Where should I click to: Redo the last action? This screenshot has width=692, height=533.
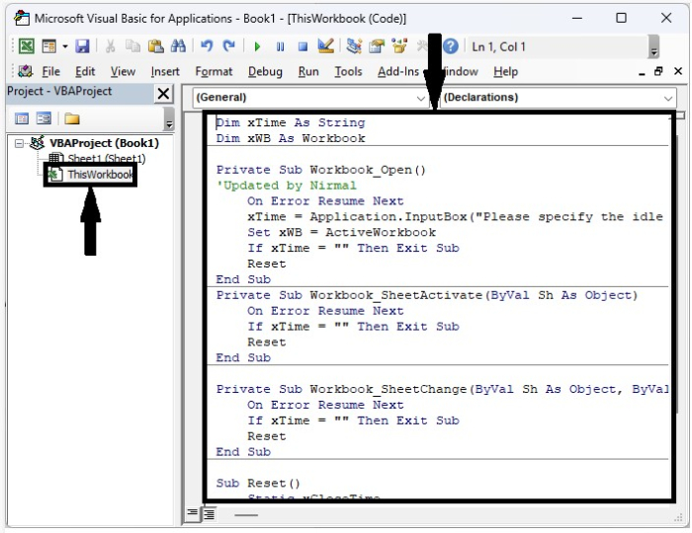228,46
